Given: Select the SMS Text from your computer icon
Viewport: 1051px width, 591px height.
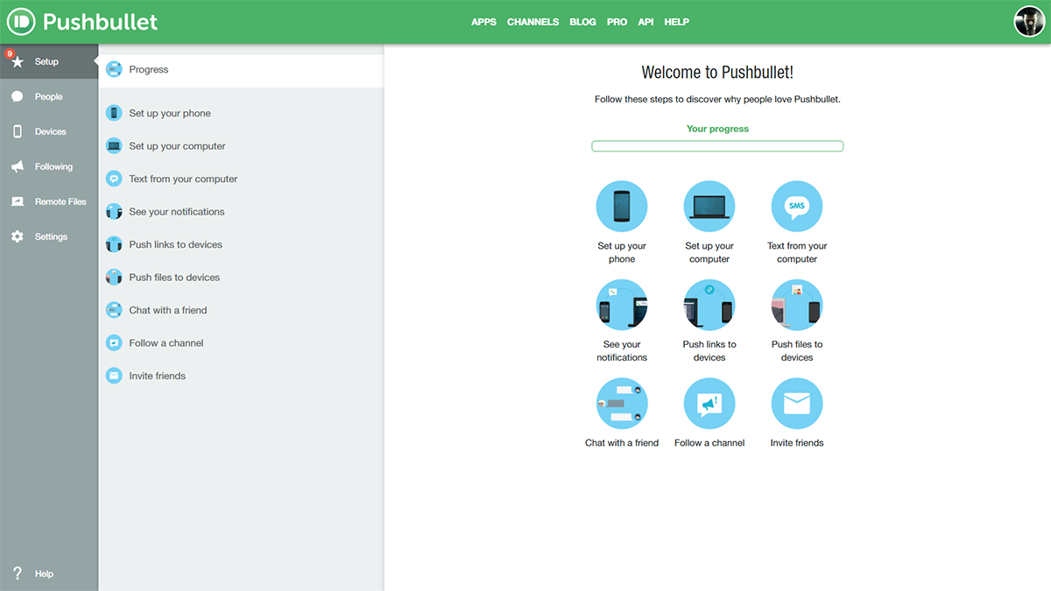Looking at the screenshot, I should (797, 207).
